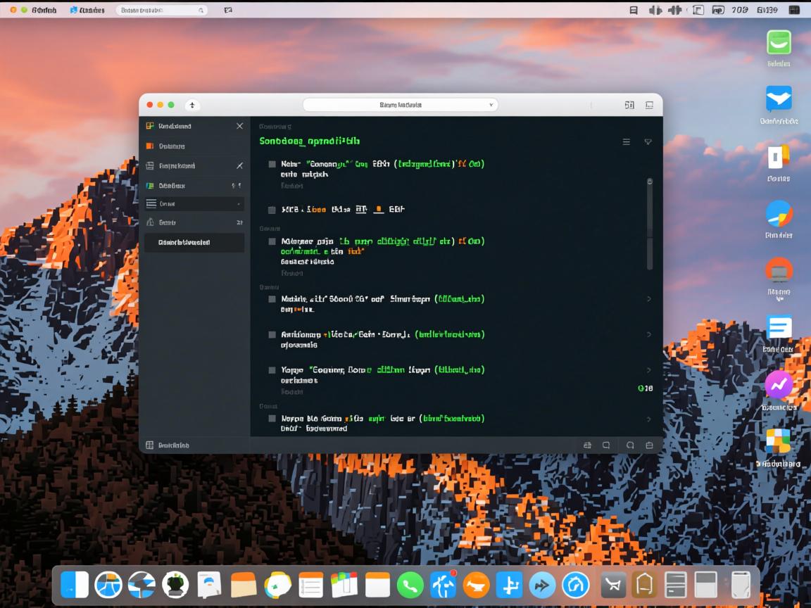This screenshot has height=608, width=811.
Task: Click the dark button at sidebar list bottom
Action: pyautogui.click(x=194, y=243)
